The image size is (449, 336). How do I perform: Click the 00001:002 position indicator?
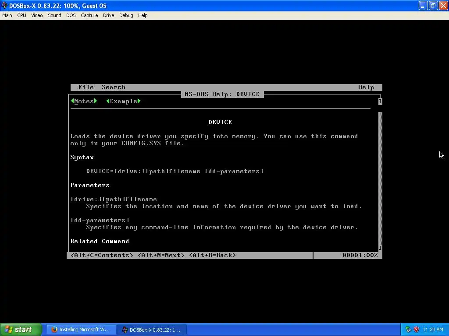pyautogui.click(x=360, y=255)
